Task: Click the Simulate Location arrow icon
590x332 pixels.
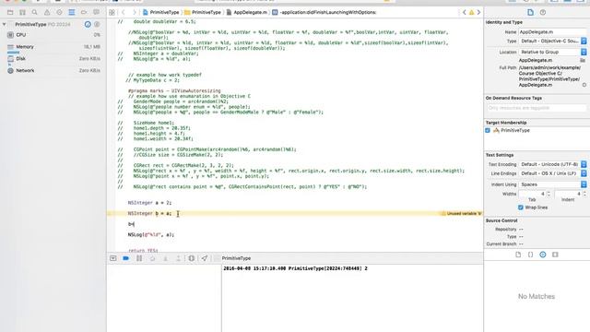Action: [x=205, y=258]
